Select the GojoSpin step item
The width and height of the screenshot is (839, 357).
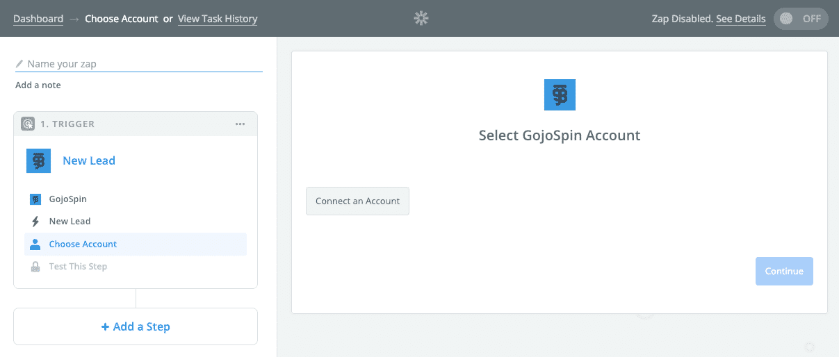[x=136, y=199]
